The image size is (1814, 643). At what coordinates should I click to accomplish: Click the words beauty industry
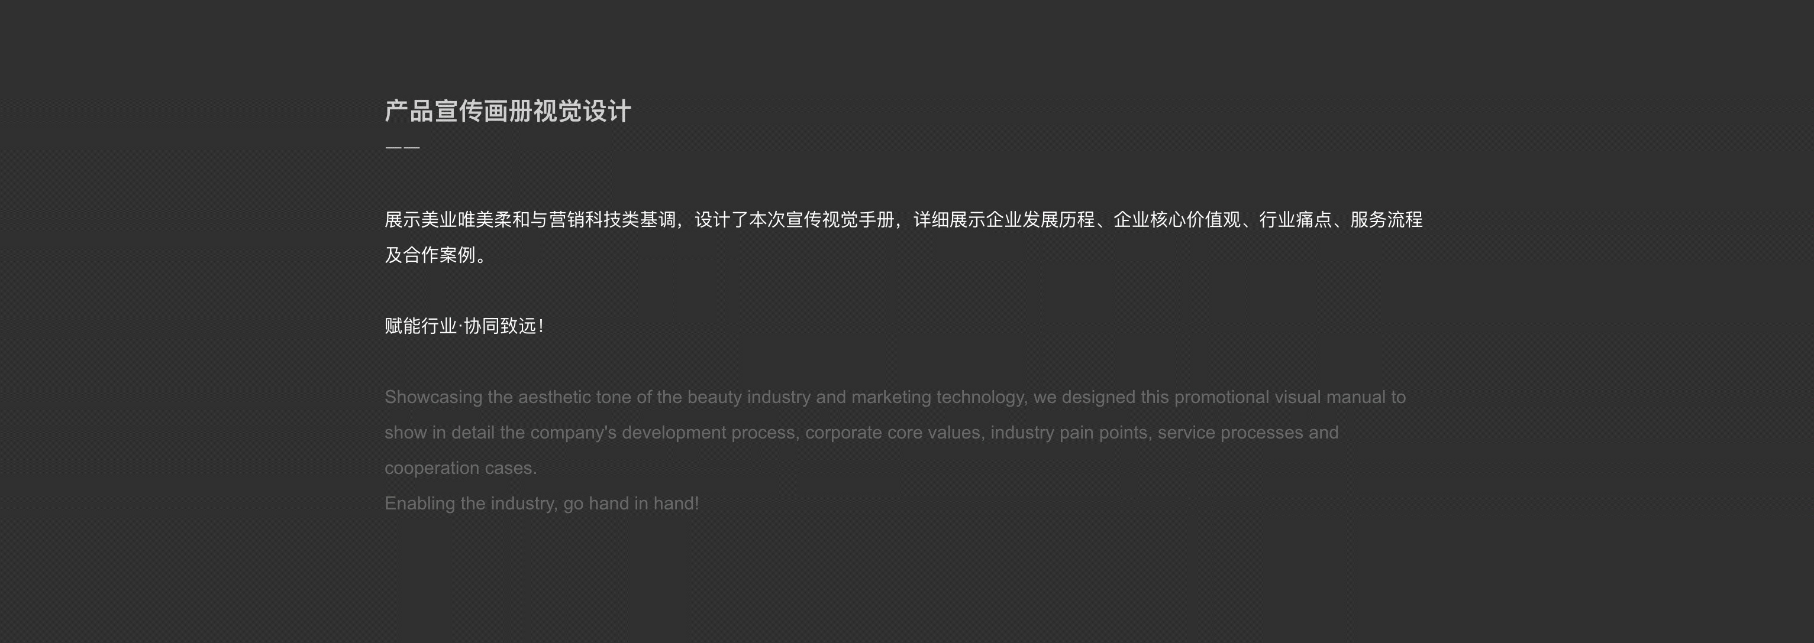tap(748, 397)
